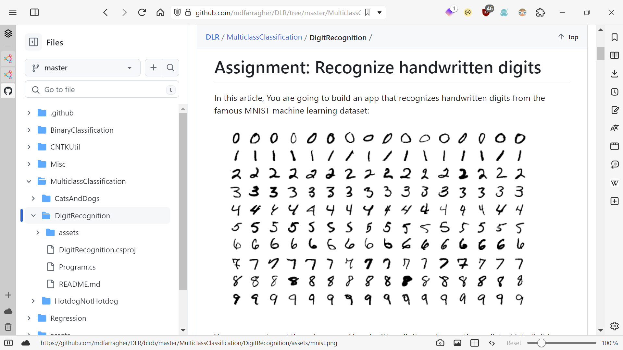Screen dimensions: 623x350
Task: Open the browser main menu
Action: (x=13, y=13)
